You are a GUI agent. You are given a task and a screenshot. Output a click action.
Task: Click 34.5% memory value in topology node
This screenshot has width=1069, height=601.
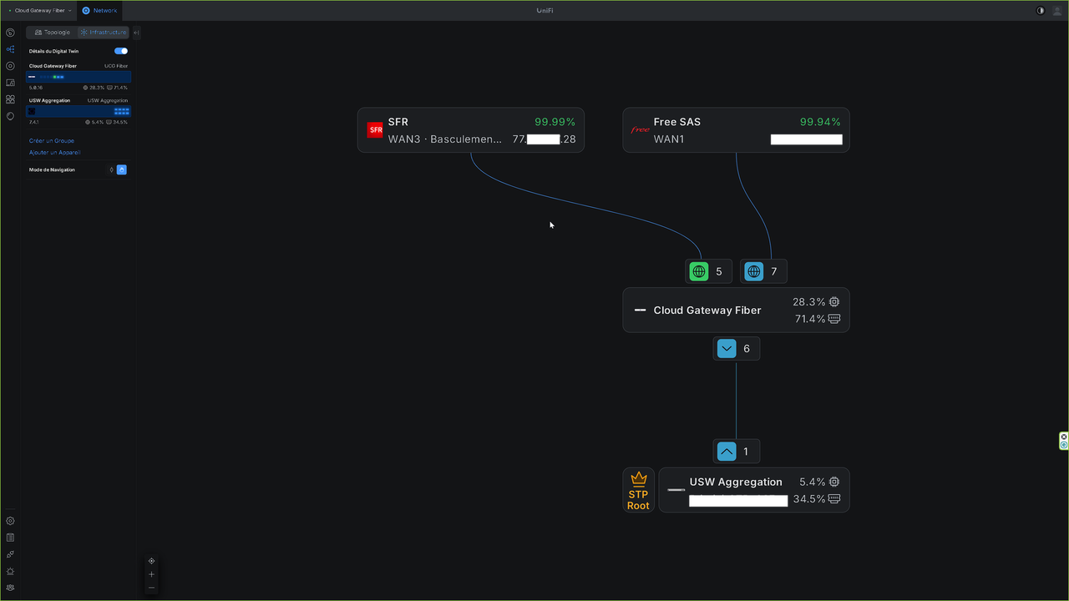point(809,499)
